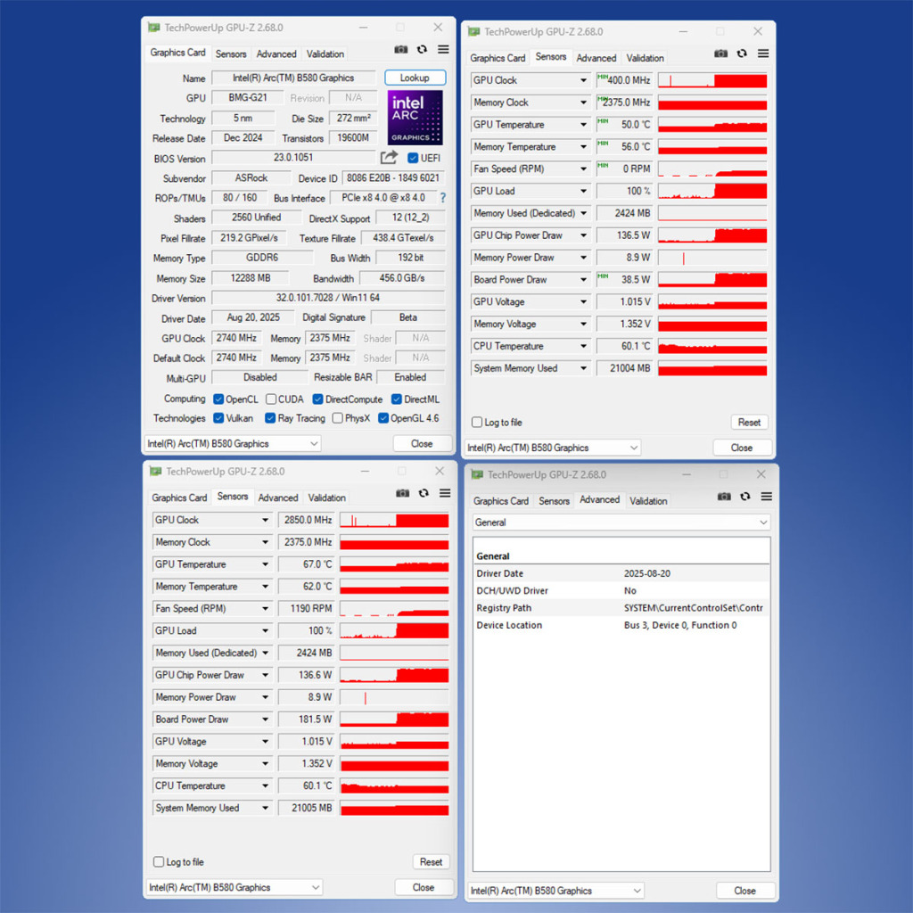
Task: Click GPU Clock graph in bottom-left Sensors window
Action: [x=394, y=520]
